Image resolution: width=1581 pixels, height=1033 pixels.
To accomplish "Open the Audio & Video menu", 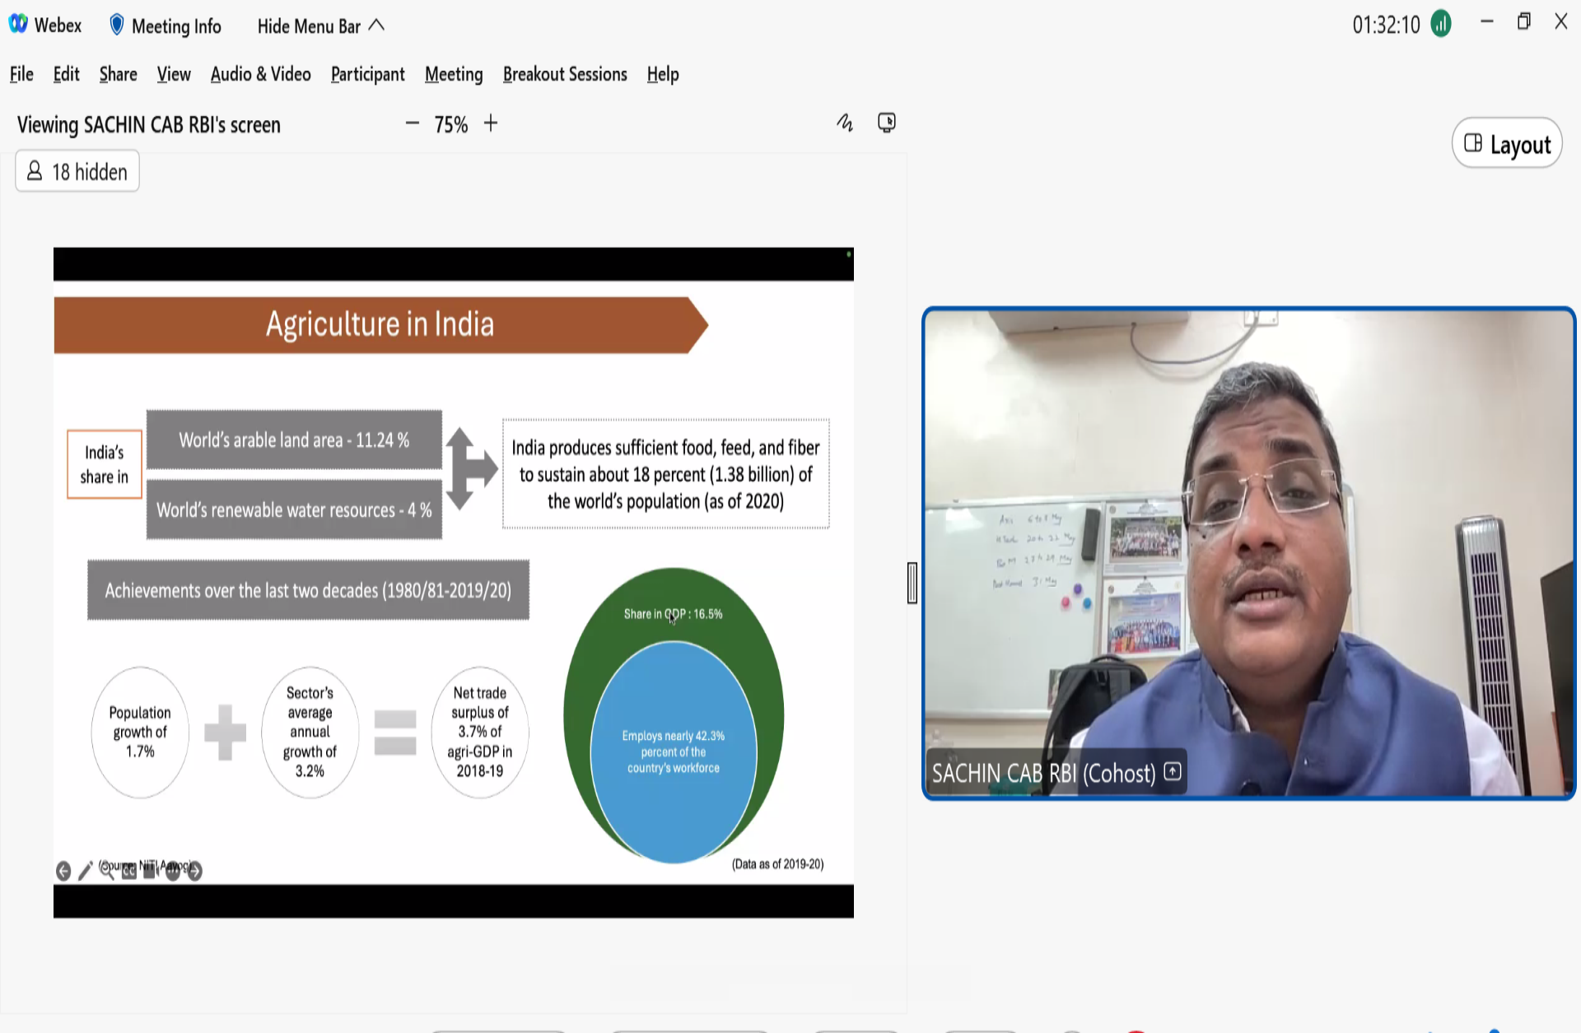I will 260,74.
